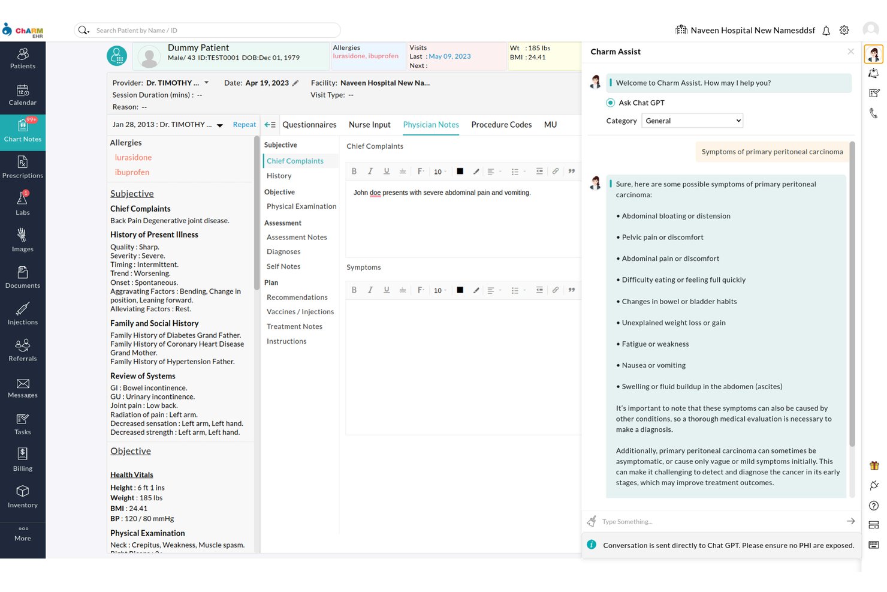Open the Labs section

coord(23,205)
